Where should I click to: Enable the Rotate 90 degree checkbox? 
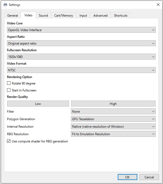(9, 83)
